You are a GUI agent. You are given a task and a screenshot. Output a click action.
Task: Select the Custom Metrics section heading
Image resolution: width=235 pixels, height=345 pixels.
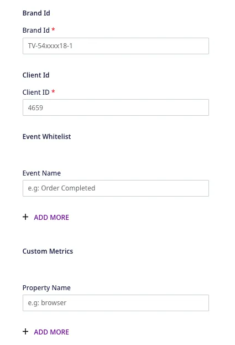[48, 251]
